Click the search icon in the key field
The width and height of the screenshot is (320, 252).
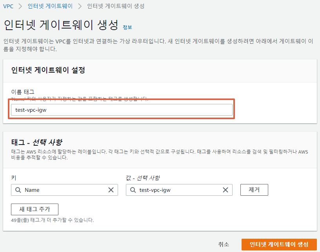pos(18,190)
